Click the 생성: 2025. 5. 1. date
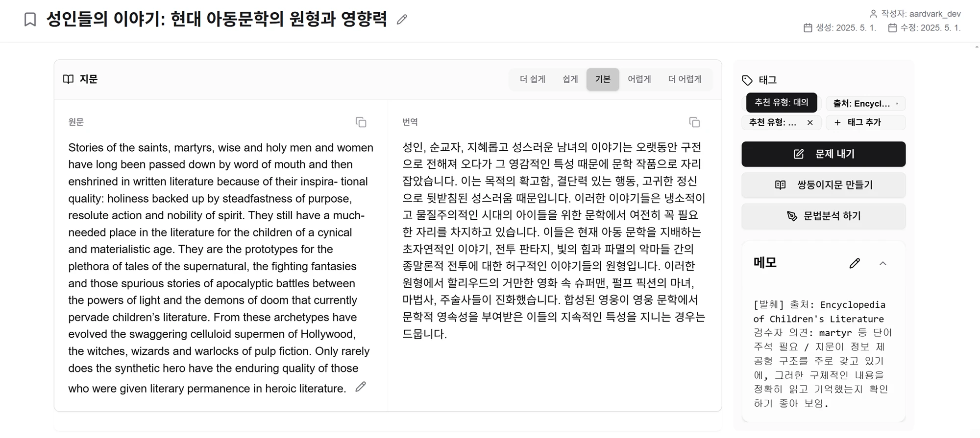The height and width of the screenshot is (438, 980). coord(846,28)
